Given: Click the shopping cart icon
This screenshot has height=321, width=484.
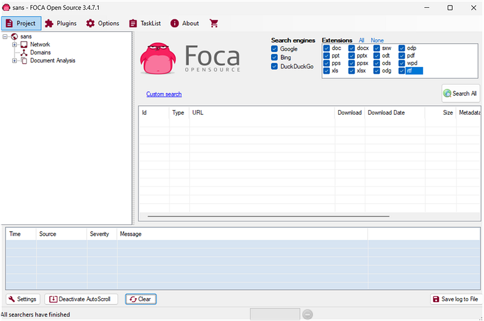Looking at the screenshot, I should pos(214,23).
